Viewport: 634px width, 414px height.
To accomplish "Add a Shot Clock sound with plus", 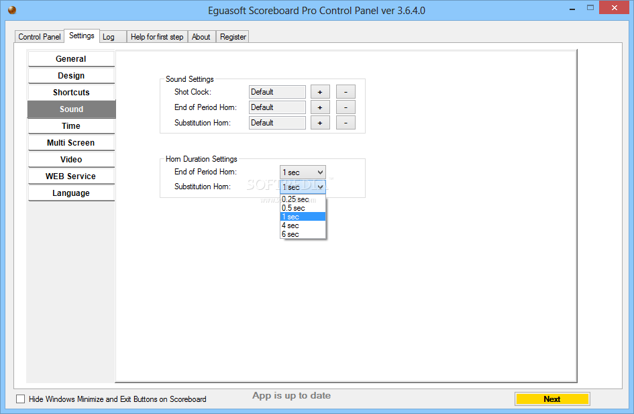I will coord(320,92).
